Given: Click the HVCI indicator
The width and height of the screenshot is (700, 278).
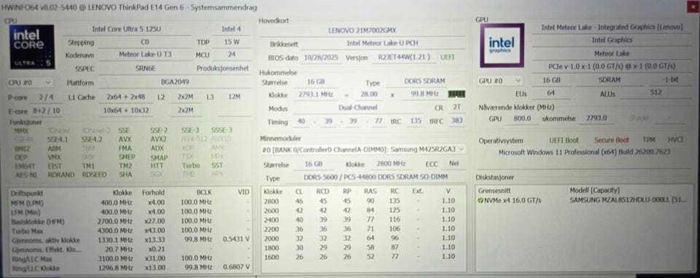Looking at the screenshot, I should pyautogui.click(x=675, y=140).
